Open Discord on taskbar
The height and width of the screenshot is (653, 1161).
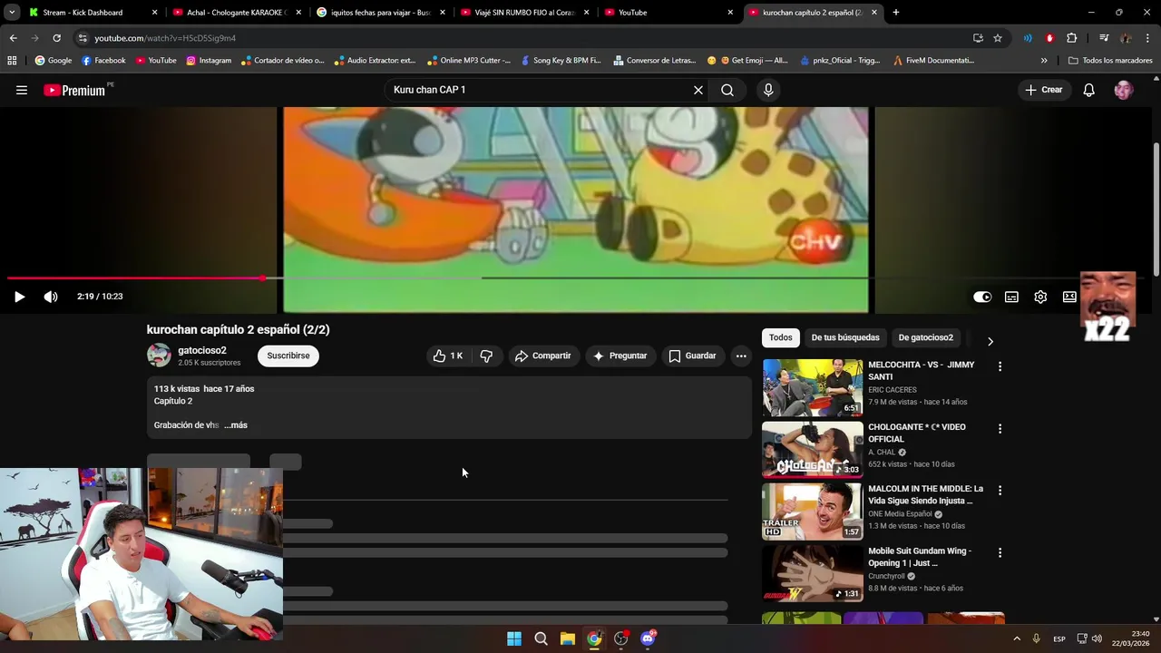648,638
